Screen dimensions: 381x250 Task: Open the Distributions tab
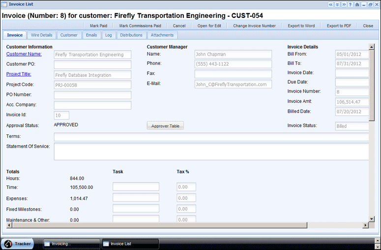click(x=131, y=35)
